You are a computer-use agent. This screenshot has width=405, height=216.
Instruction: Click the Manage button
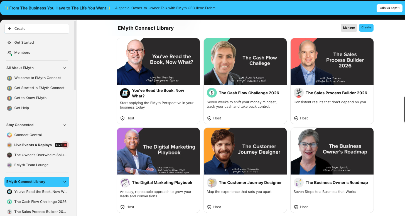pyautogui.click(x=349, y=28)
